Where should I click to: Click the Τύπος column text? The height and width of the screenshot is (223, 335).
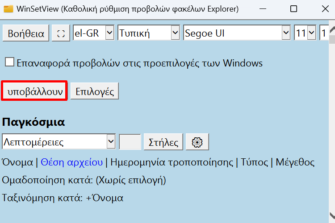point(254,162)
